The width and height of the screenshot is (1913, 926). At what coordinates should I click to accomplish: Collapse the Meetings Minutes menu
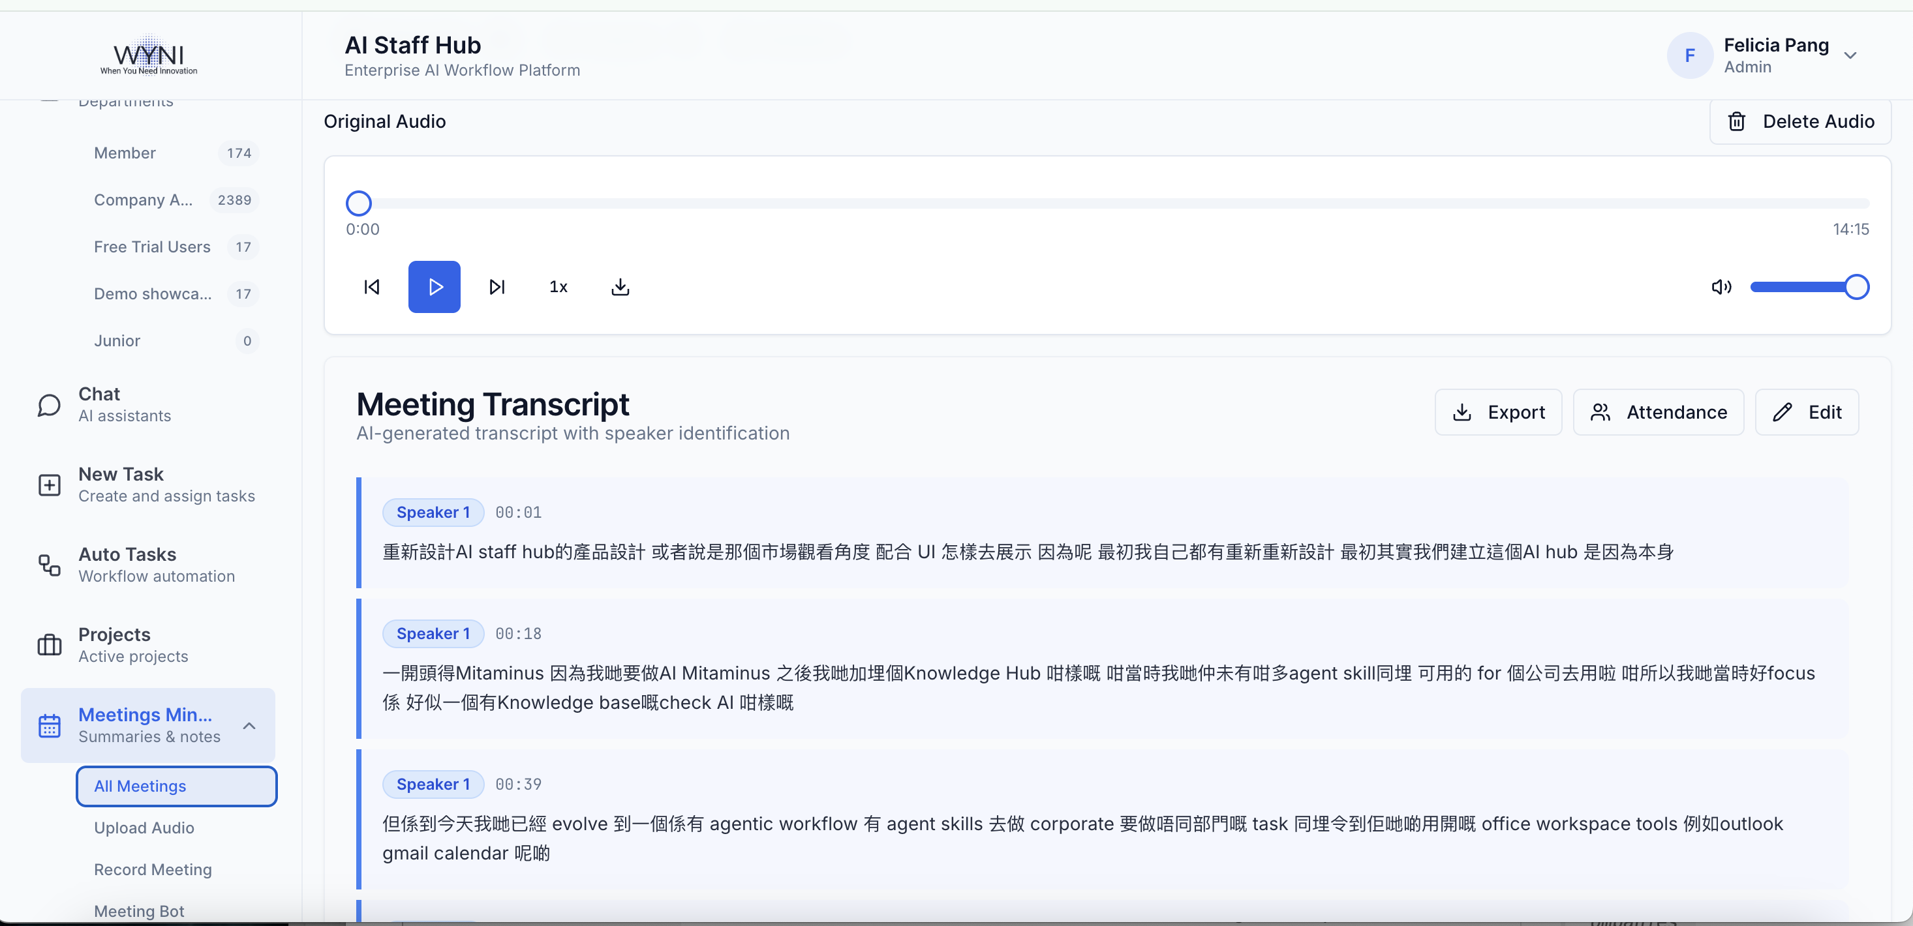(249, 726)
